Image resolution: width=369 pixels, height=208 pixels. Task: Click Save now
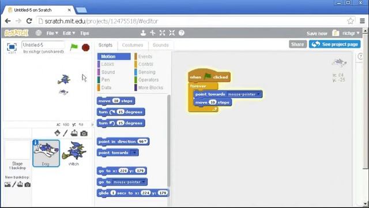click(317, 34)
